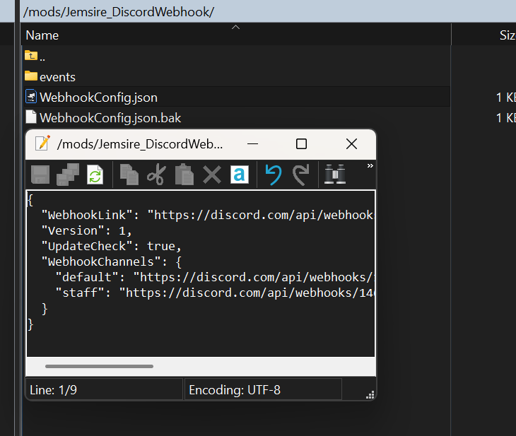Click the Select All icon
The image size is (516, 436).
click(x=239, y=175)
